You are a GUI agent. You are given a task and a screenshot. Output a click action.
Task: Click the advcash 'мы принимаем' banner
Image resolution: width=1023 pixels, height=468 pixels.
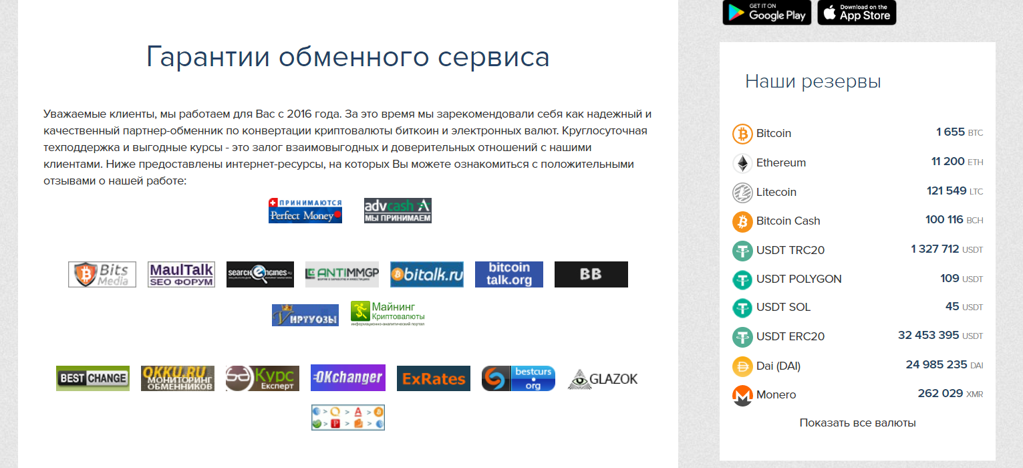(x=398, y=211)
